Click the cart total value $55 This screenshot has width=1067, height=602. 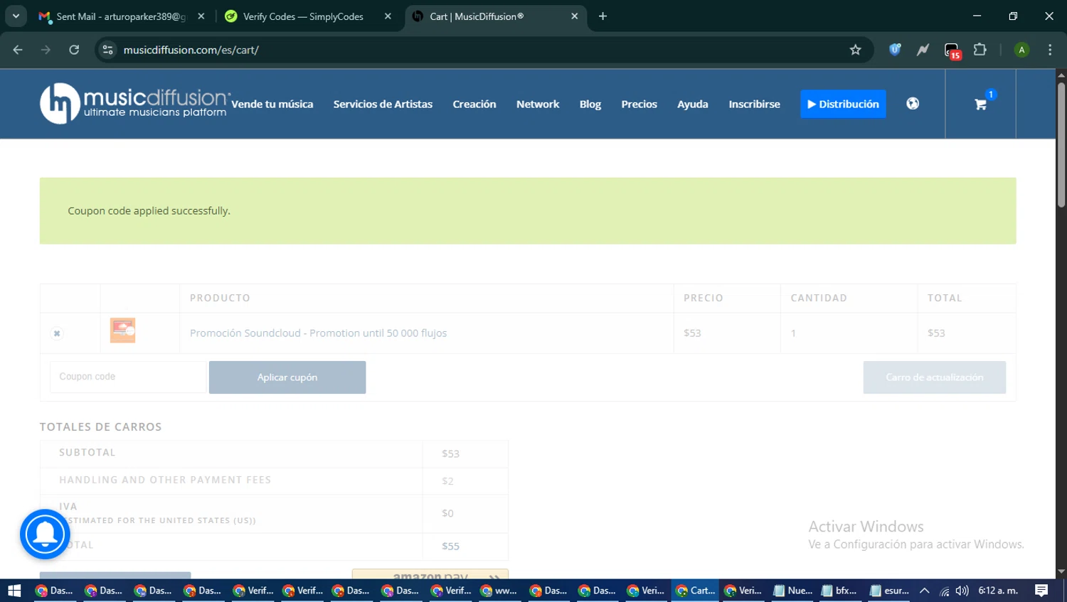(x=450, y=547)
